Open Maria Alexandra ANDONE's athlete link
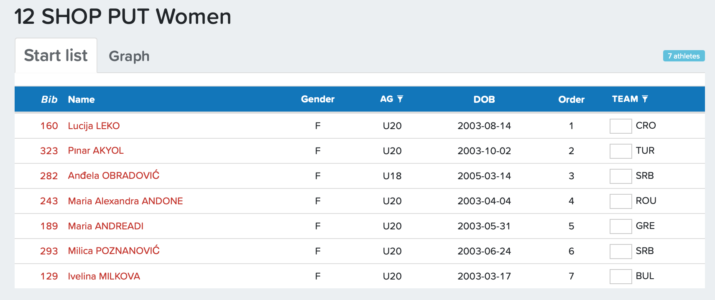 point(125,201)
